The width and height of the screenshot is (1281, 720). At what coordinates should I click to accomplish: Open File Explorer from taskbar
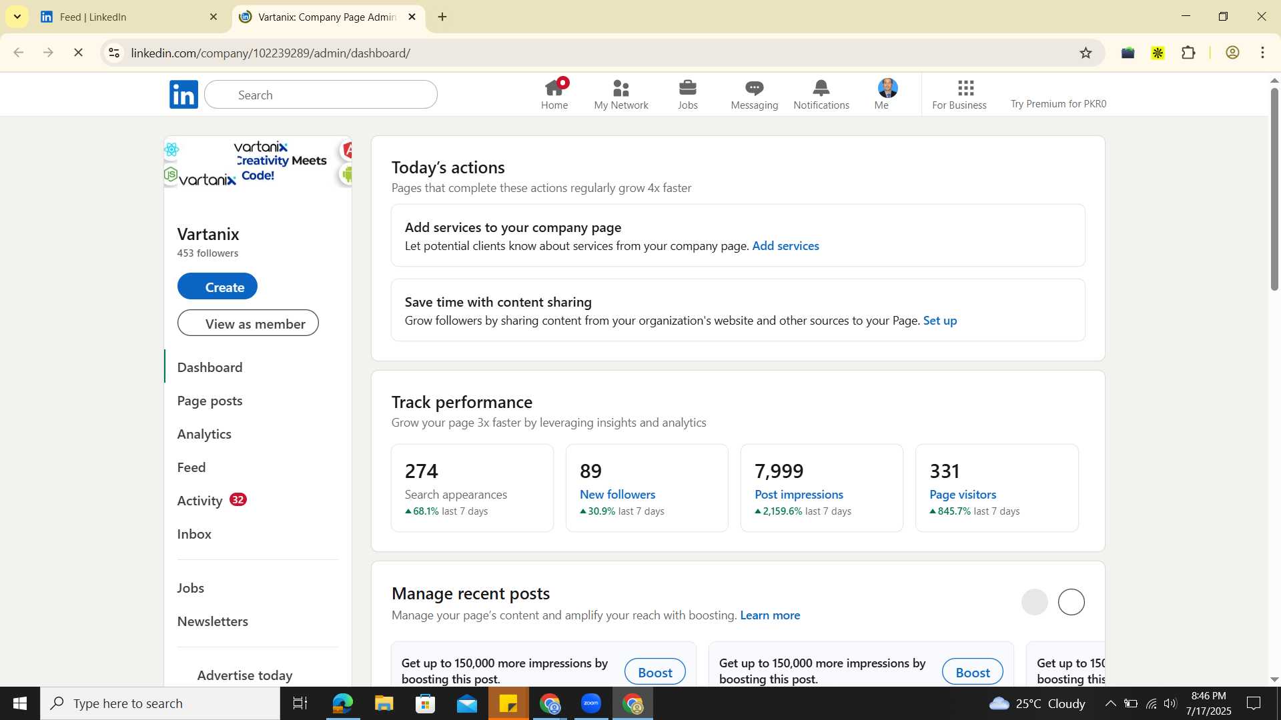tap(384, 703)
